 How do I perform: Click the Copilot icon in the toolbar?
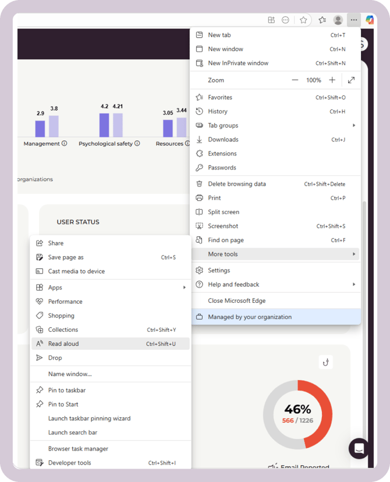click(x=370, y=20)
